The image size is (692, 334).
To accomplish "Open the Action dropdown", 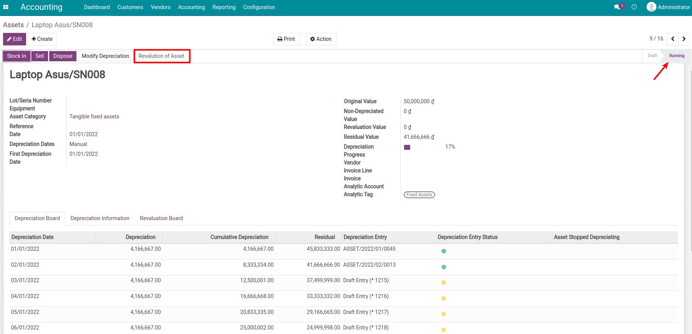I will point(321,39).
